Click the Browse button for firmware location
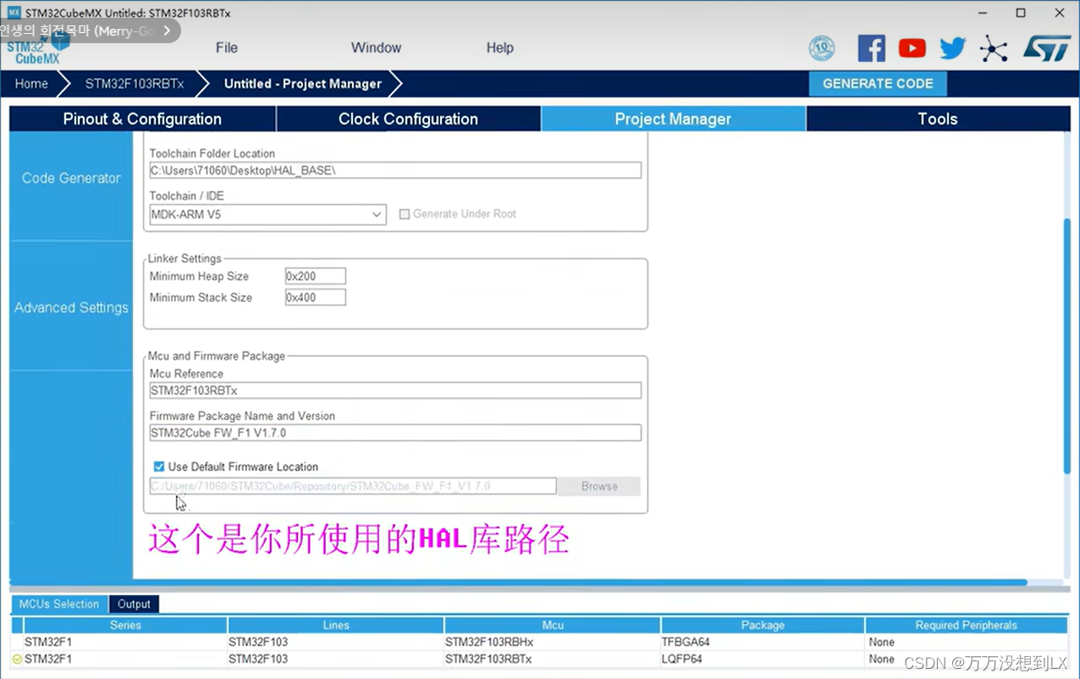 (x=598, y=486)
